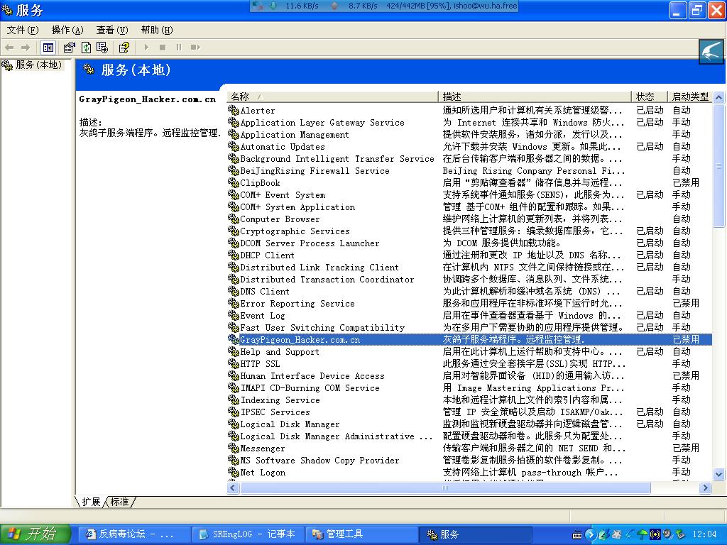Click the gray star tray icon
Screen dimensions: 727x545
coord(617,534)
